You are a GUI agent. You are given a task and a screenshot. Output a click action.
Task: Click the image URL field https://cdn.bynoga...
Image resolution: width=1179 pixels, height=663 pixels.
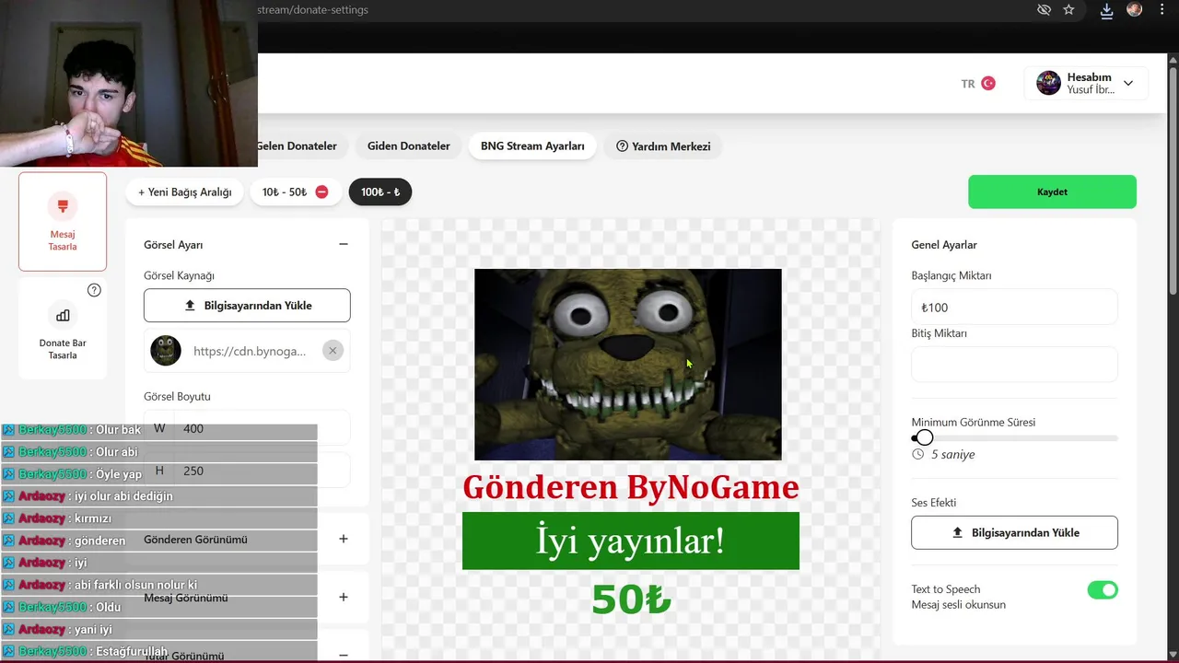(x=250, y=351)
